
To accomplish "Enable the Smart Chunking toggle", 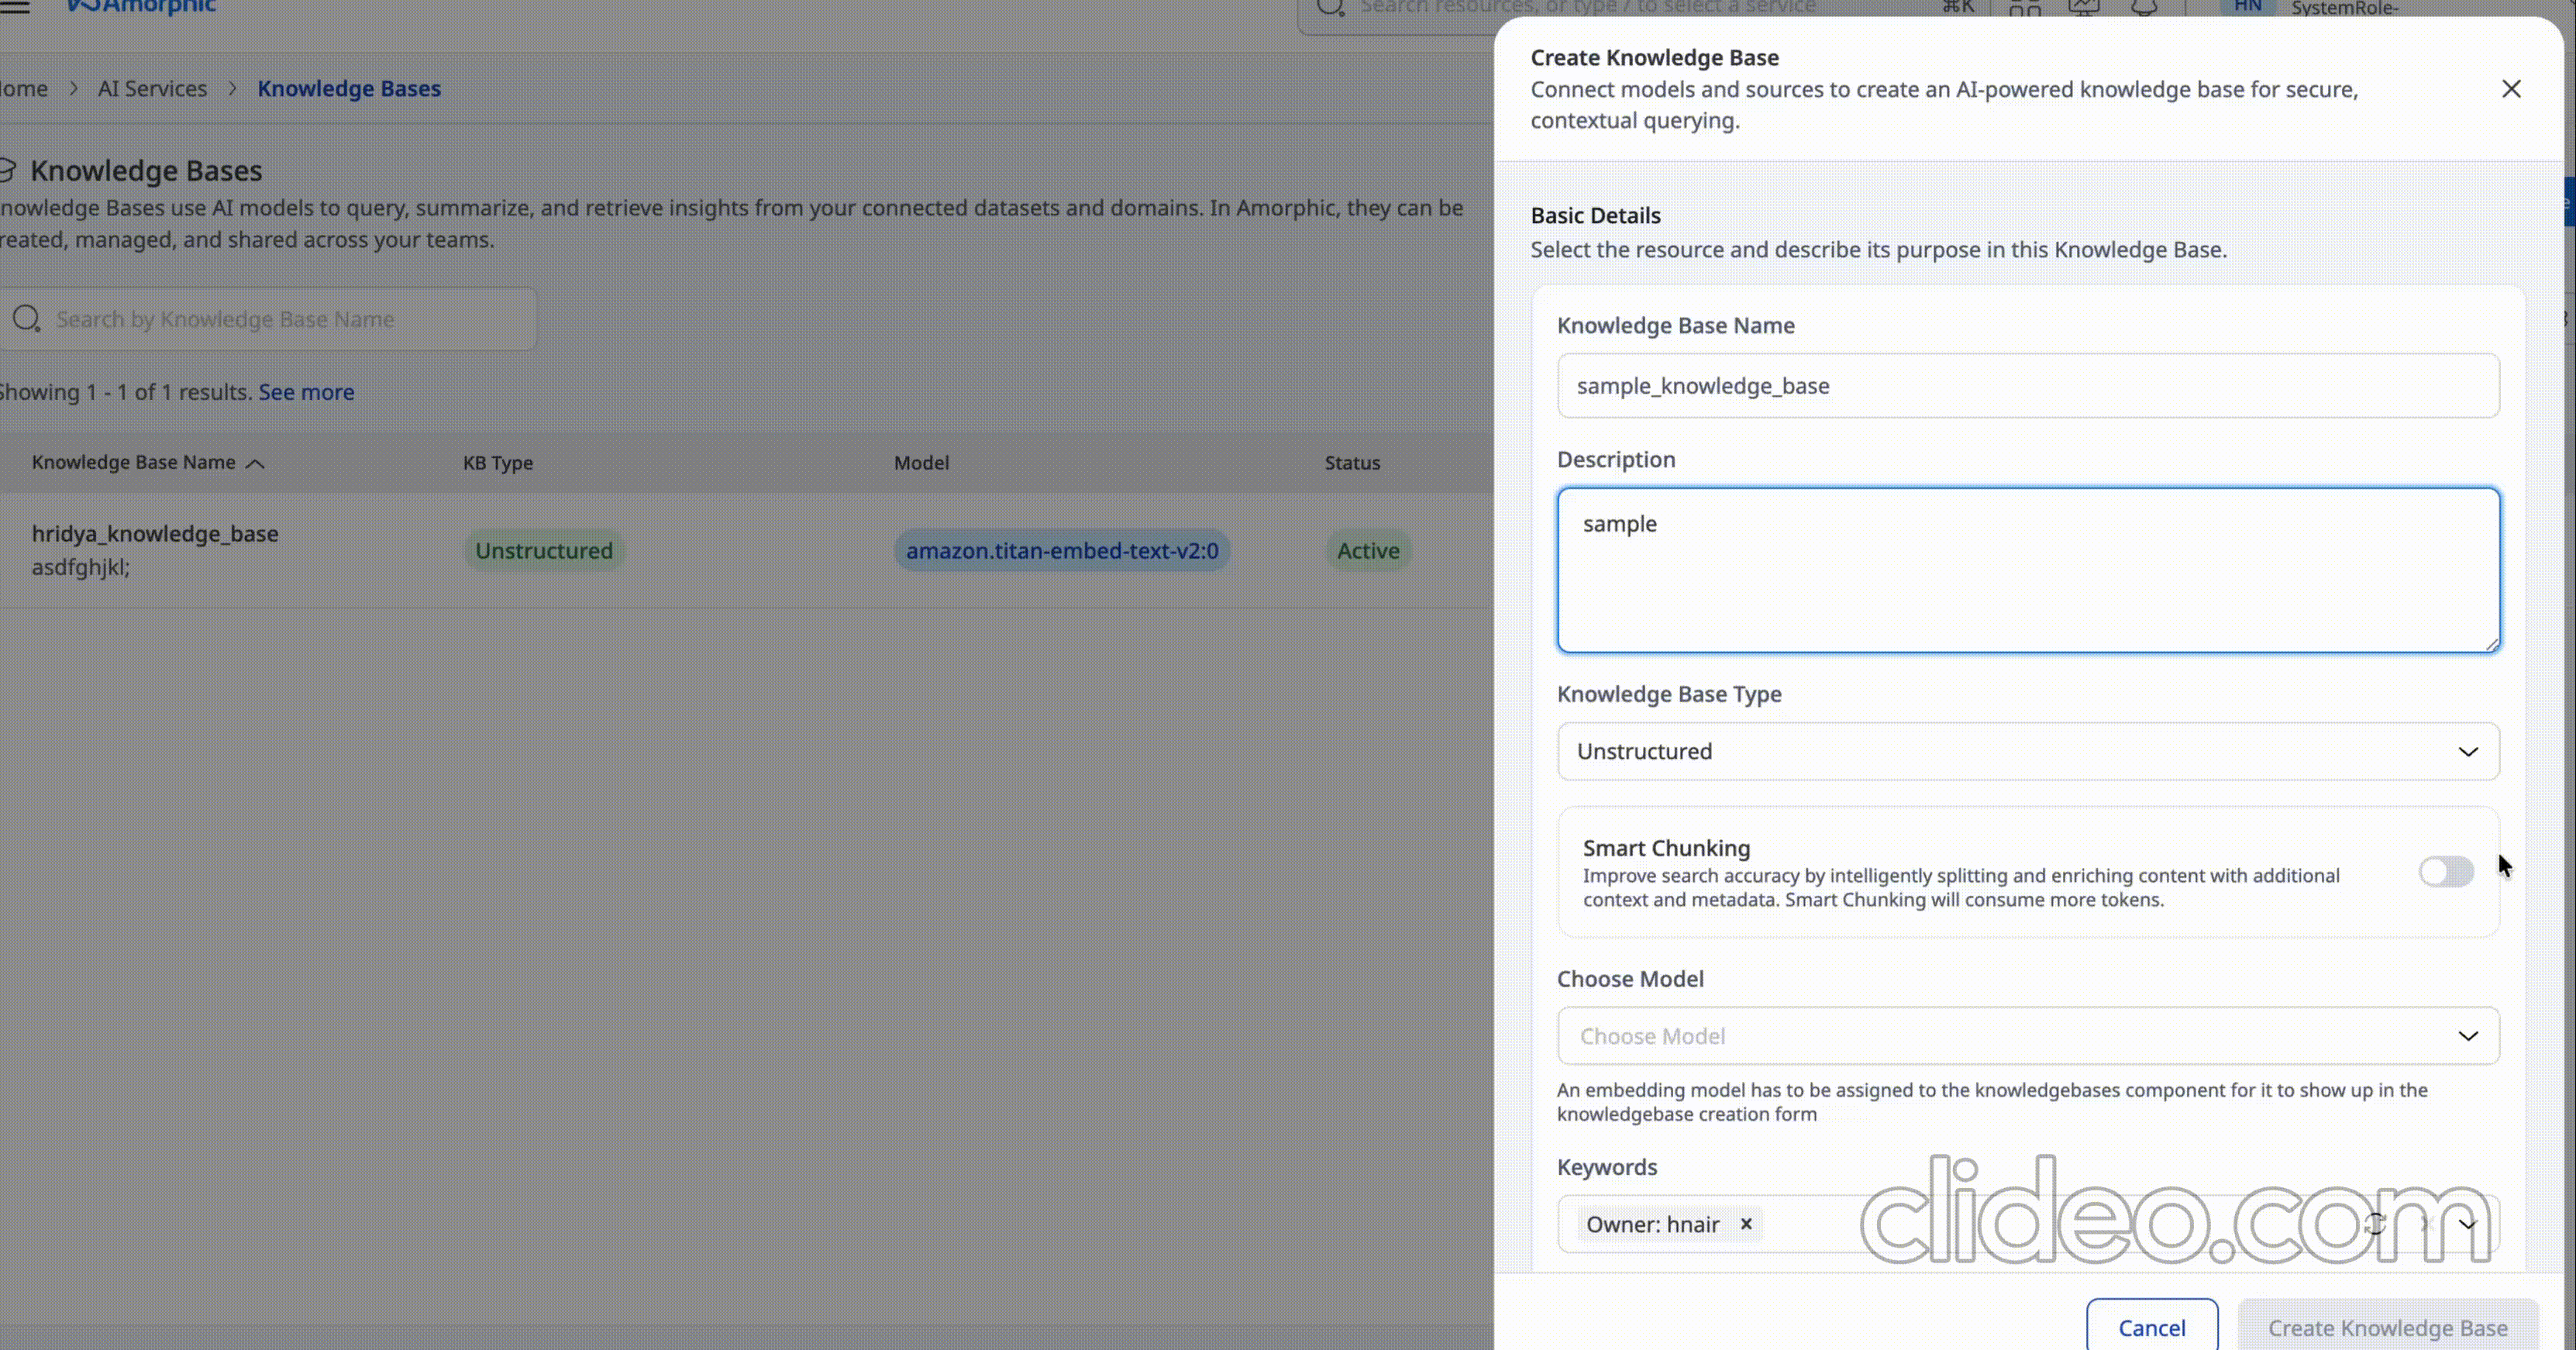I will (2446, 871).
